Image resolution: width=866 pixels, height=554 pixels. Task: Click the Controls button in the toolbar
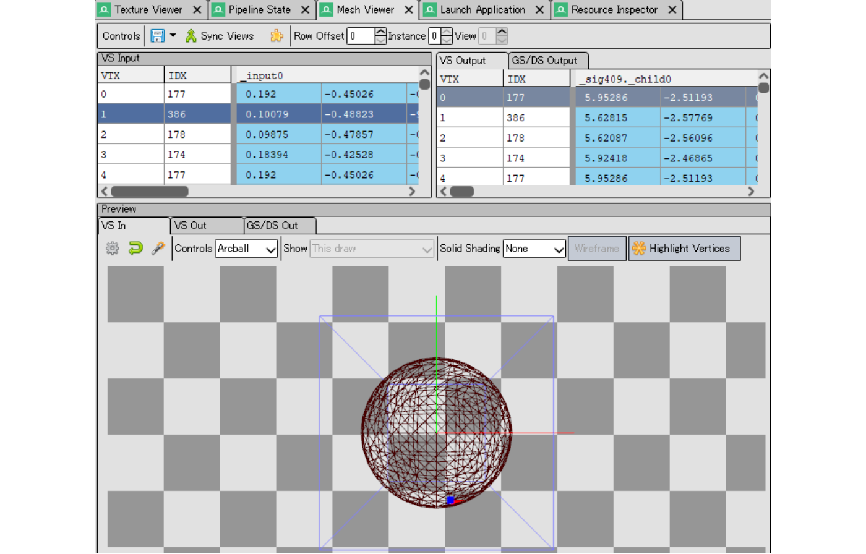tap(121, 36)
